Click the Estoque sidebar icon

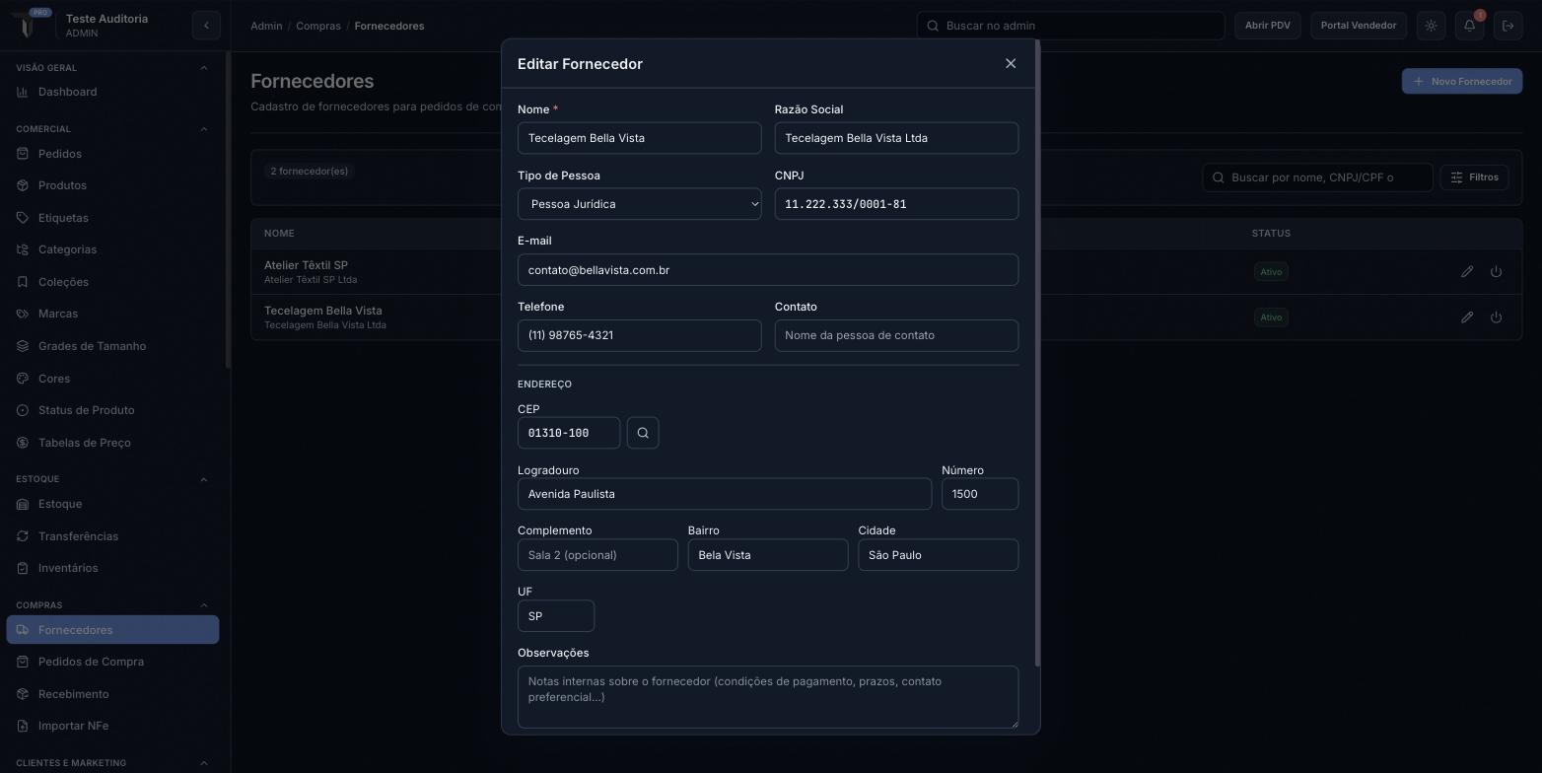[x=23, y=504]
